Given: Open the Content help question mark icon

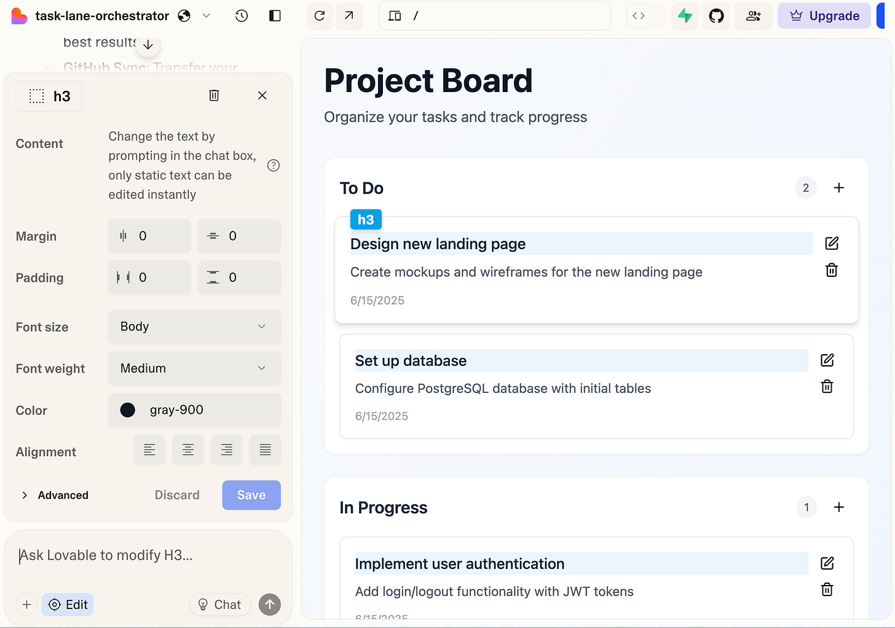Looking at the screenshot, I should coord(274,165).
